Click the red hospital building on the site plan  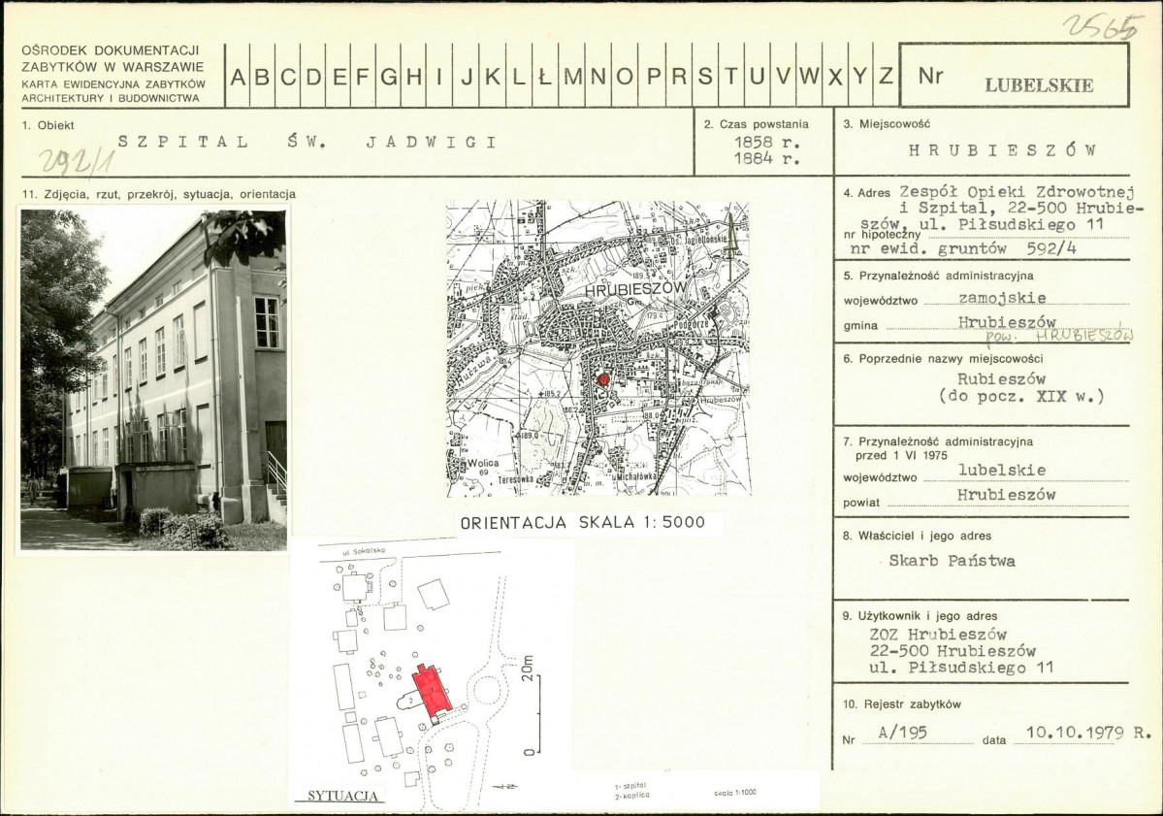[x=431, y=692]
